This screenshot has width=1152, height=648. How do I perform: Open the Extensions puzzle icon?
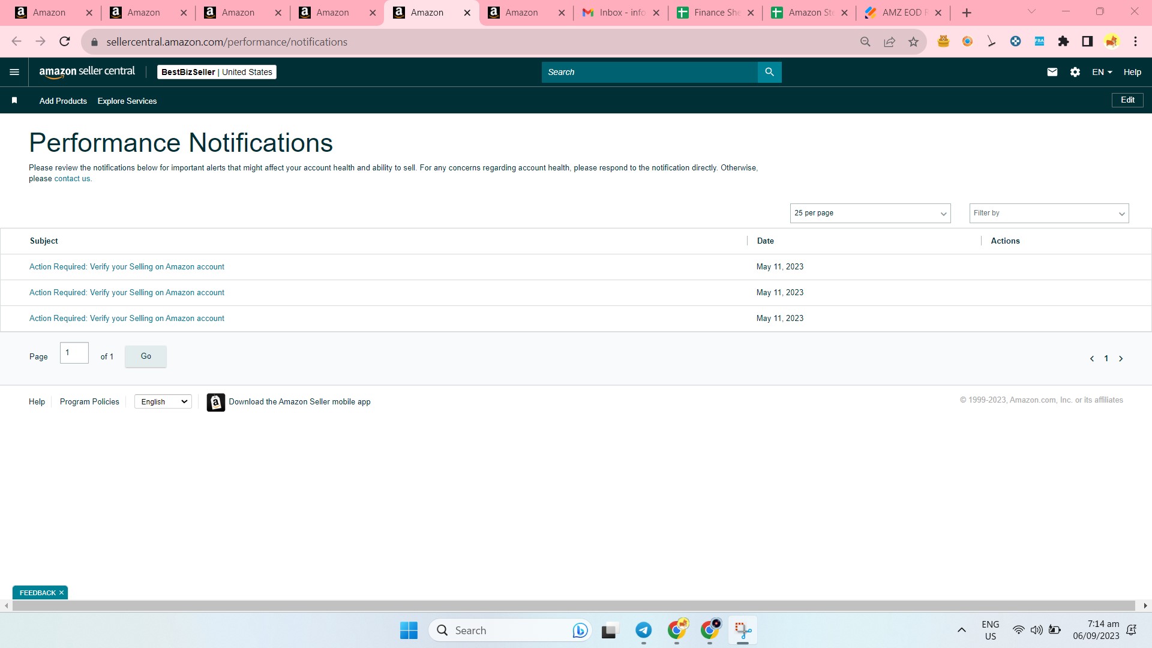[1063, 41]
